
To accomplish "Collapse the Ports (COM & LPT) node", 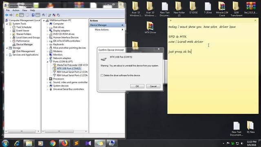I will pos(47,62).
